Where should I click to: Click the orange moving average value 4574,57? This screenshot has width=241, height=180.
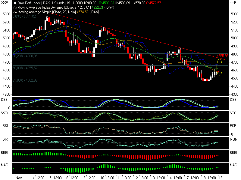(82, 12)
